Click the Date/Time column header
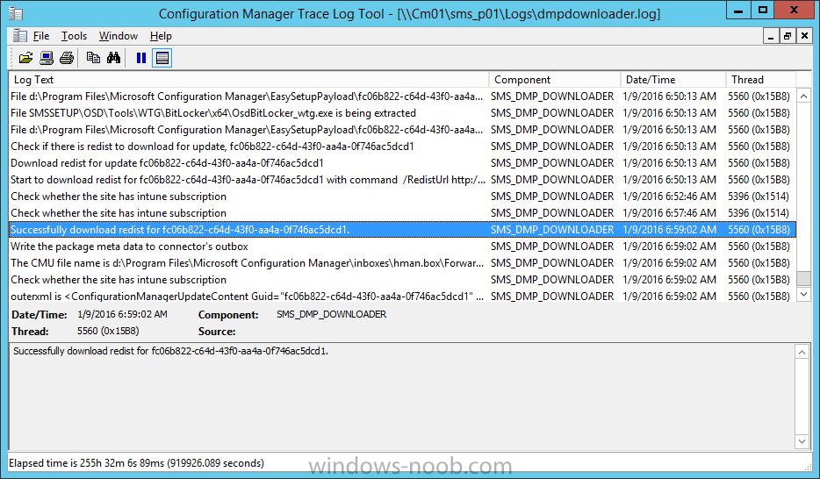Screen dimensions: 820x479 (673, 80)
